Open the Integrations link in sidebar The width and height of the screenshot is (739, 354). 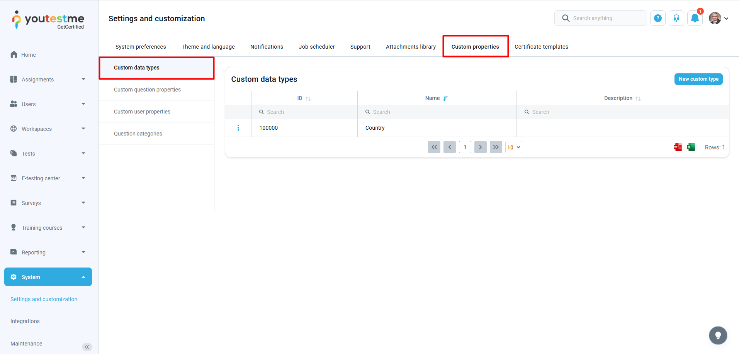25,321
